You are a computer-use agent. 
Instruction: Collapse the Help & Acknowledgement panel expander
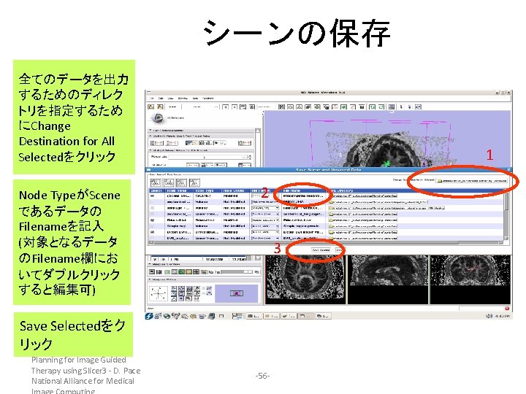click(x=150, y=131)
